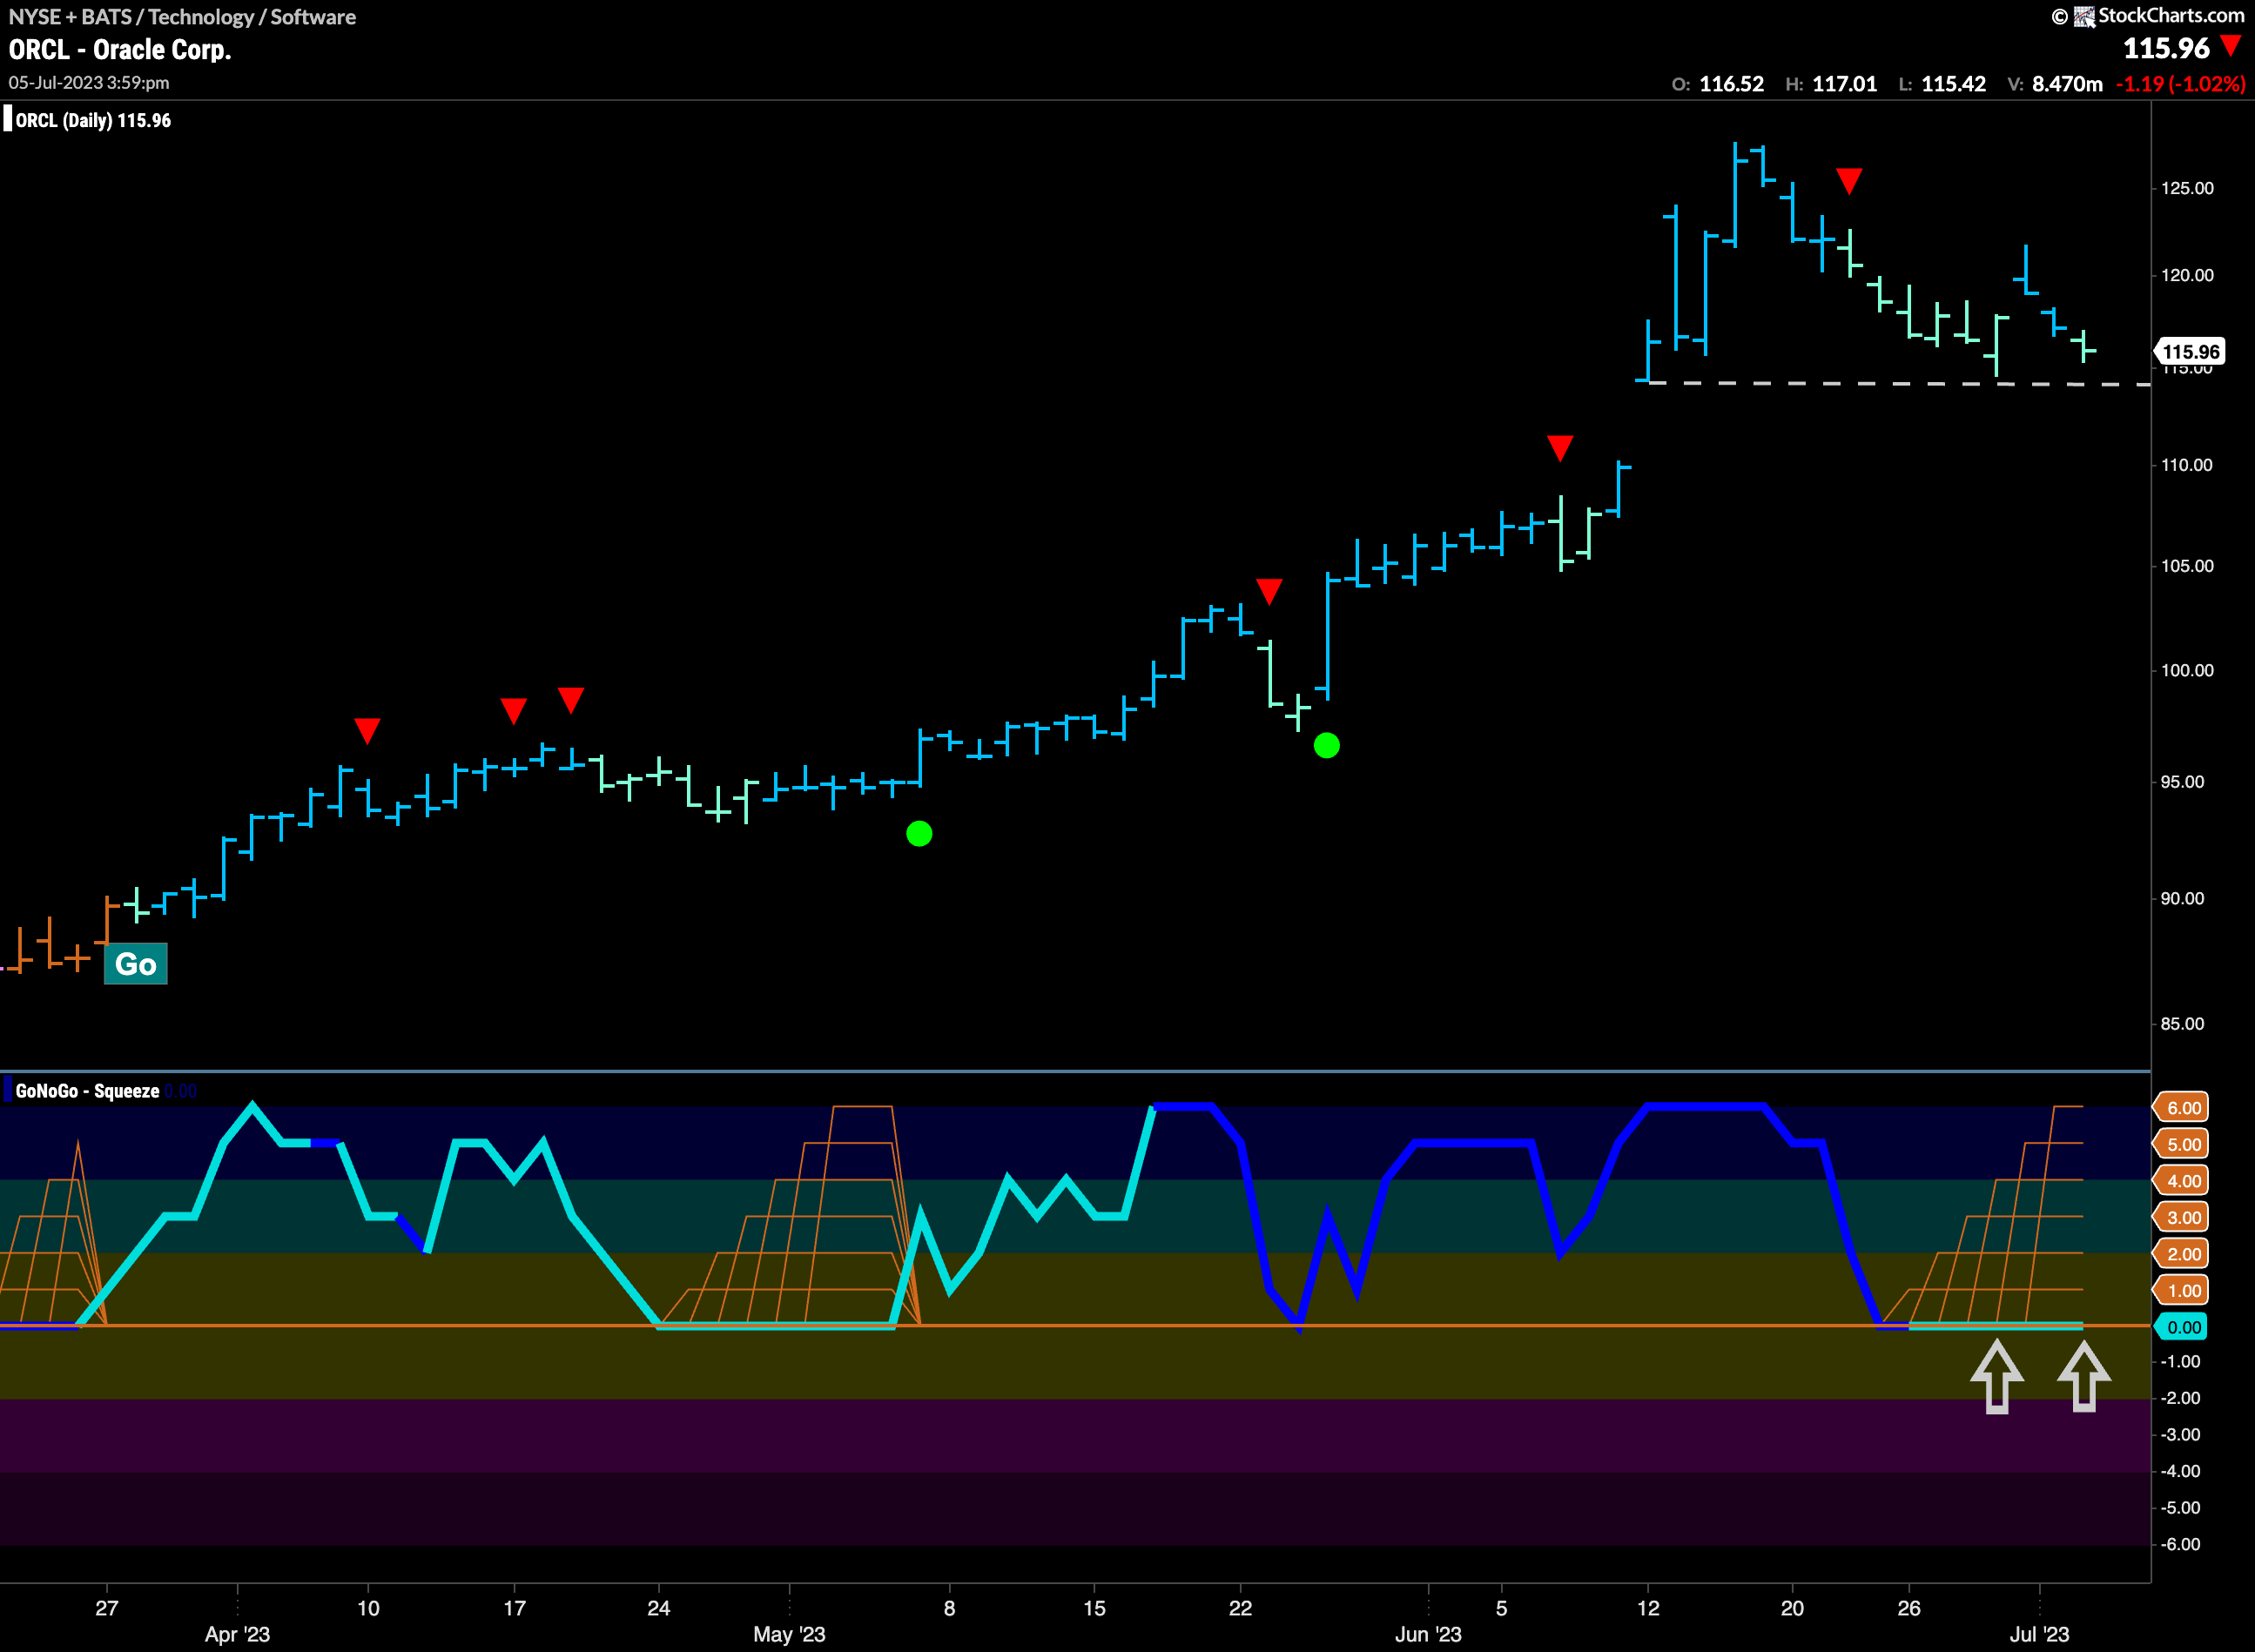The width and height of the screenshot is (2255, 1652).
Task: Click the 90.00 price axis label
Action: tap(2182, 898)
